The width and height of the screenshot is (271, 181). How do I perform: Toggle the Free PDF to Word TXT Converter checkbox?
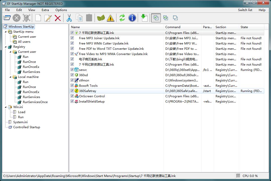(72, 49)
